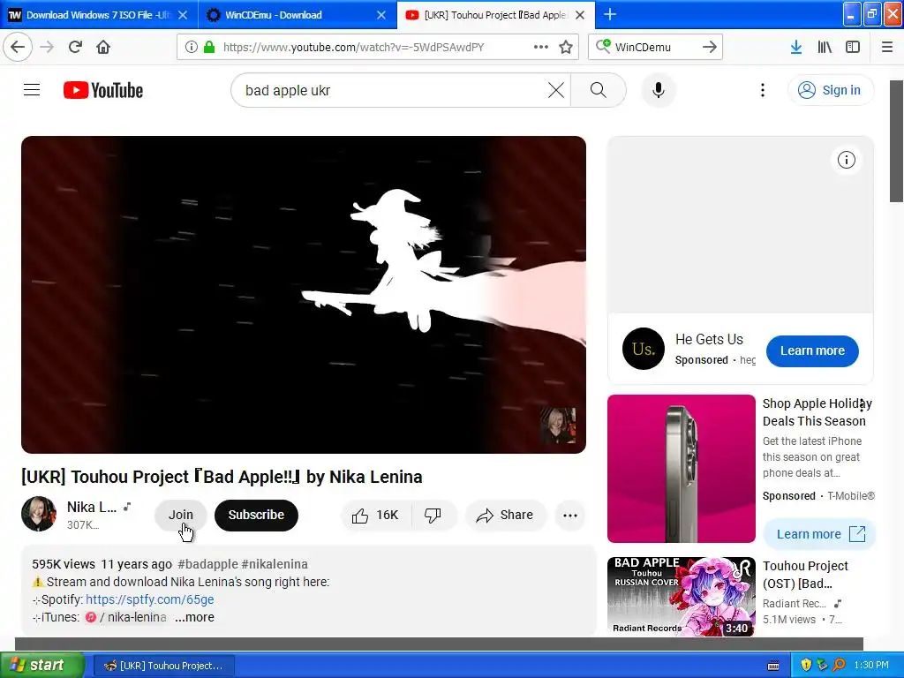Click the YouTube search magnifier button

pos(599,90)
